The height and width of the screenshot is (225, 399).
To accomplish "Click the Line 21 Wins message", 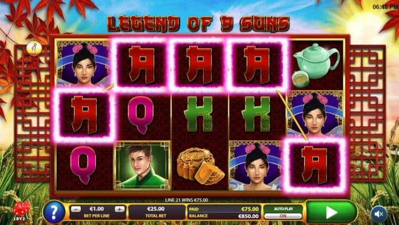I will [186, 200].
